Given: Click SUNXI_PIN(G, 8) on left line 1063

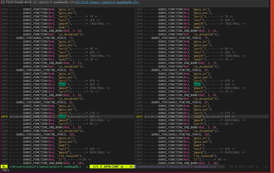Looking at the screenshot, I should (45, 70).
